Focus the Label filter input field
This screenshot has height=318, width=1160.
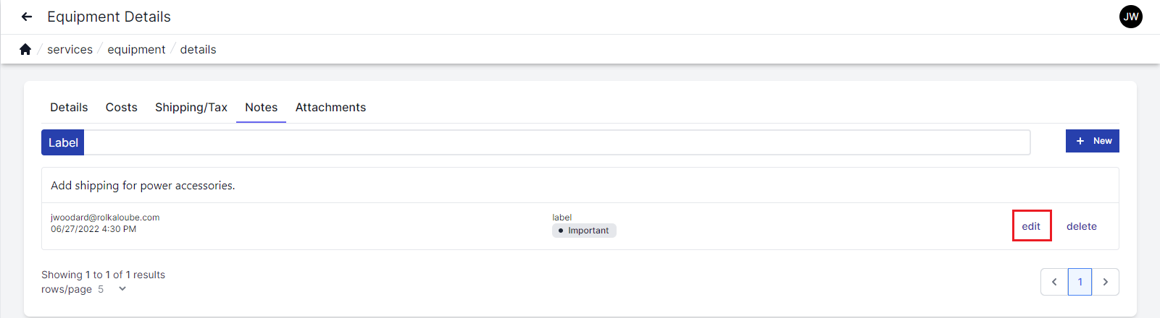[x=556, y=142]
